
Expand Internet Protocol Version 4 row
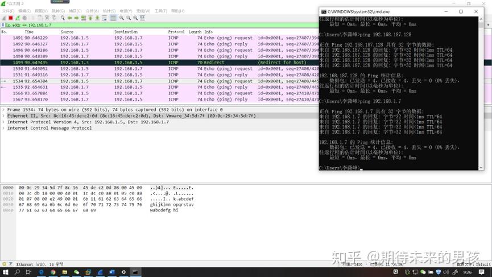click(3, 122)
